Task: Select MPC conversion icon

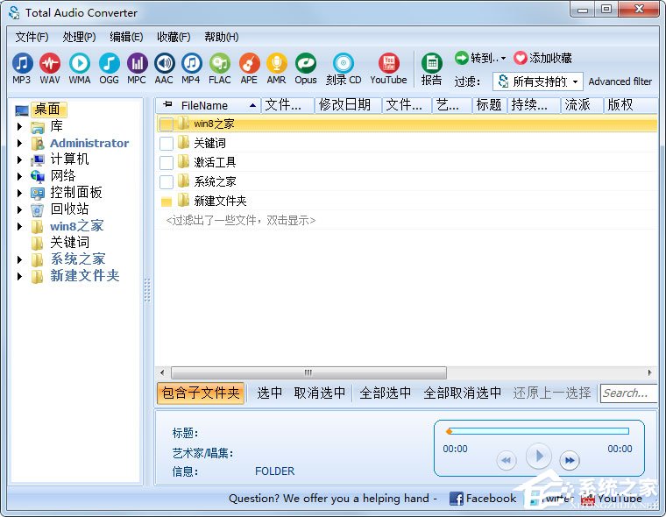Action: click(x=137, y=64)
